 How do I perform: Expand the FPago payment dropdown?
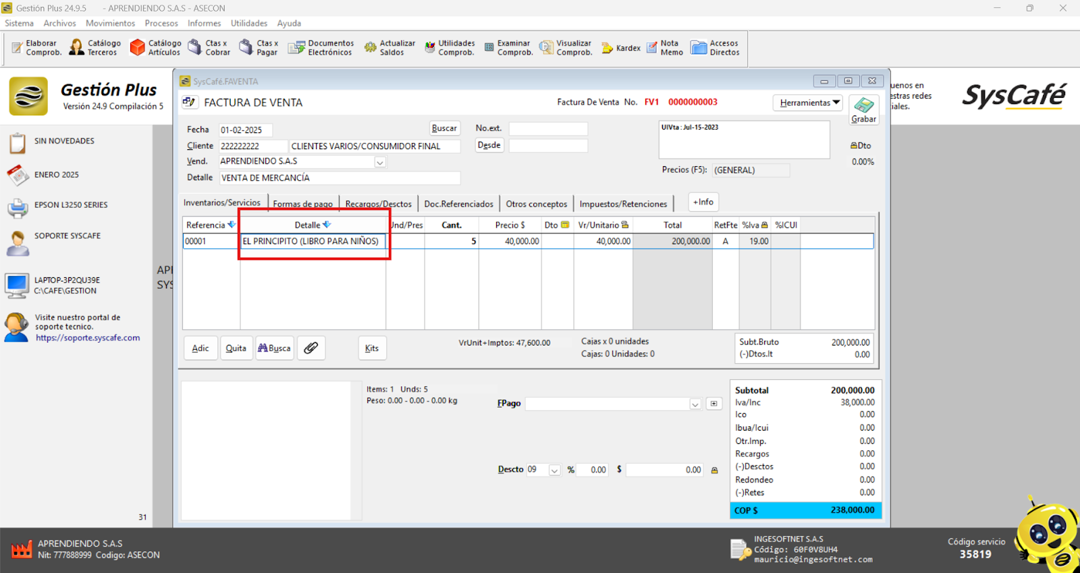pyautogui.click(x=695, y=404)
